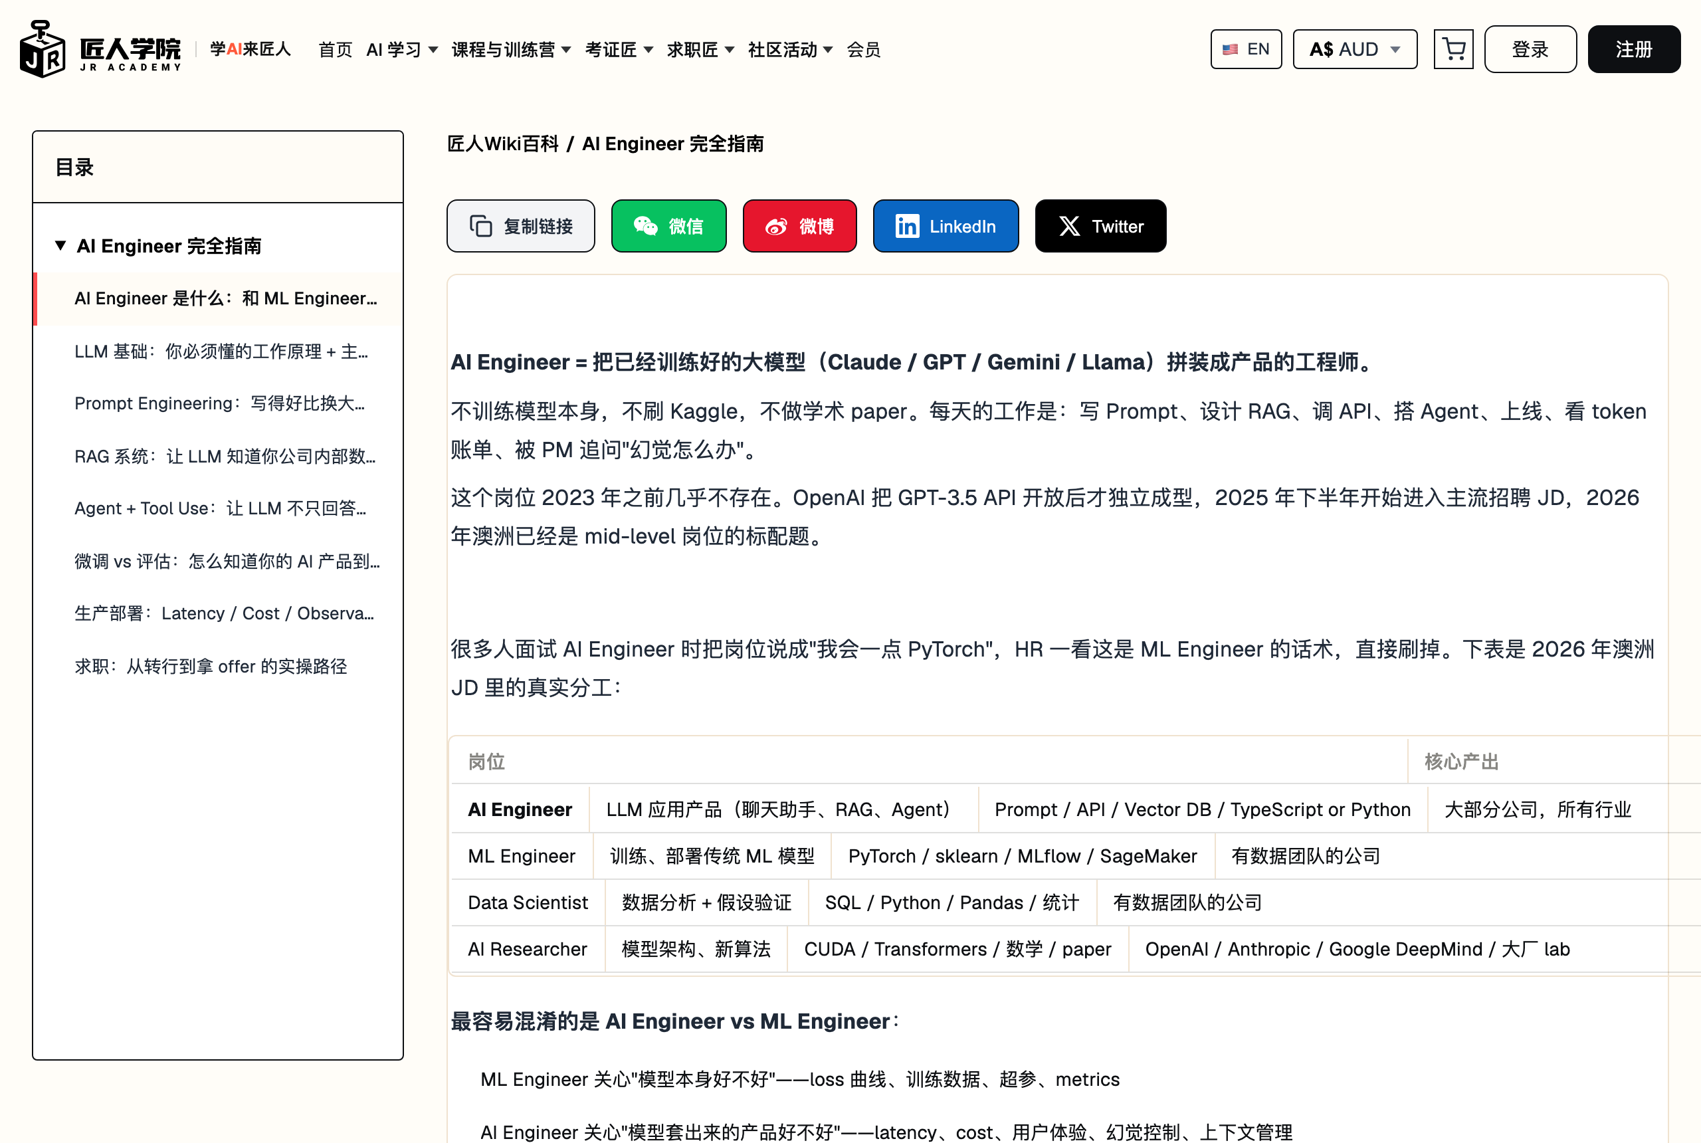
Task: Click the 登录 login button
Action: tap(1530, 49)
